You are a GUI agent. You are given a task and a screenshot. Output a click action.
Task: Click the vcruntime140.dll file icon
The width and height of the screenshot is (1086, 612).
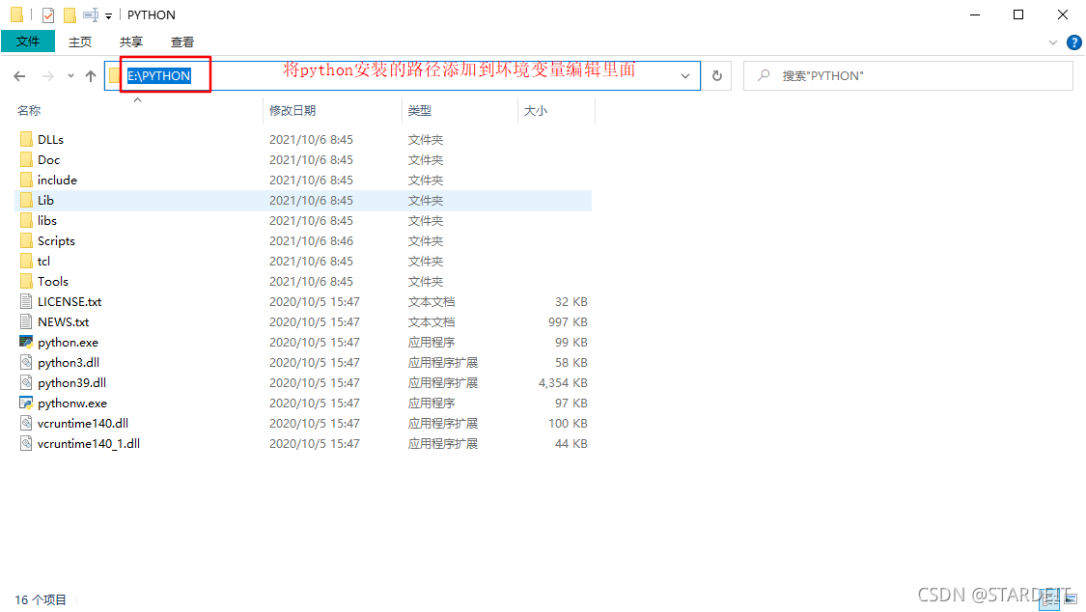[26, 423]
